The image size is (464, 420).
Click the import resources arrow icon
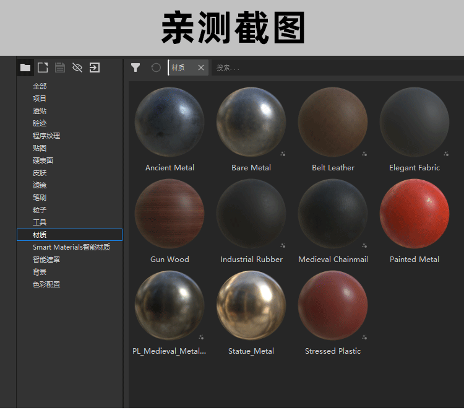95,68
